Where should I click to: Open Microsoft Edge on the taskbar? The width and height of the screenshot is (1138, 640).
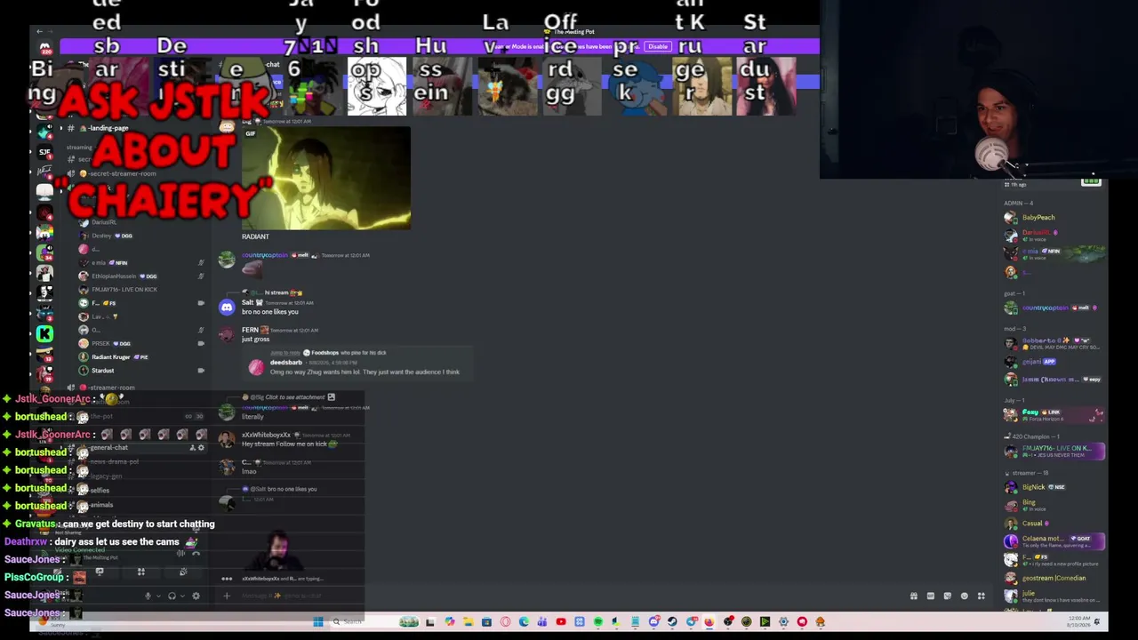(524, 622)
